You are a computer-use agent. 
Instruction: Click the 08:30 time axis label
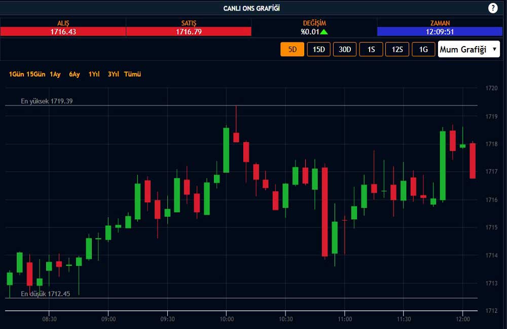click(x=49, y=319)
